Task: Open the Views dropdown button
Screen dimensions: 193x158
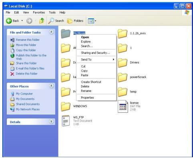Action: 92,21
